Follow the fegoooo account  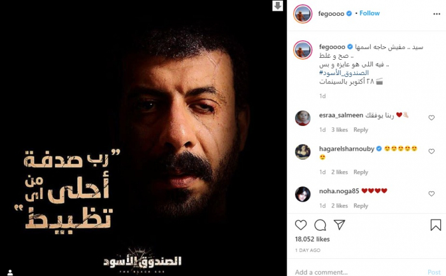(x=370, y=13)
